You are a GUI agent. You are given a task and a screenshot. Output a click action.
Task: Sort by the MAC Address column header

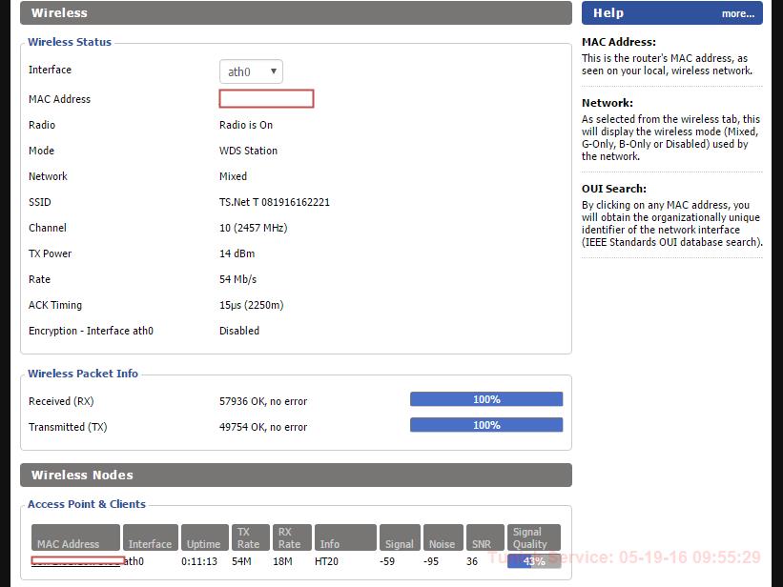pos(75,537)
